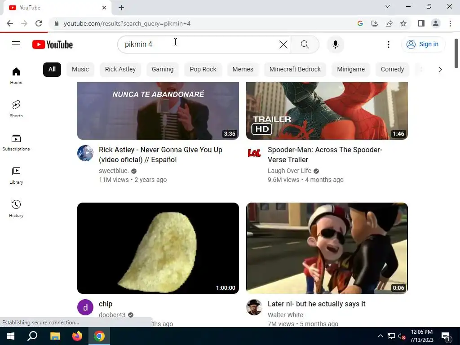Select the Gaming filter chip
Screen dimensions: 460x345
click(163, 70)
